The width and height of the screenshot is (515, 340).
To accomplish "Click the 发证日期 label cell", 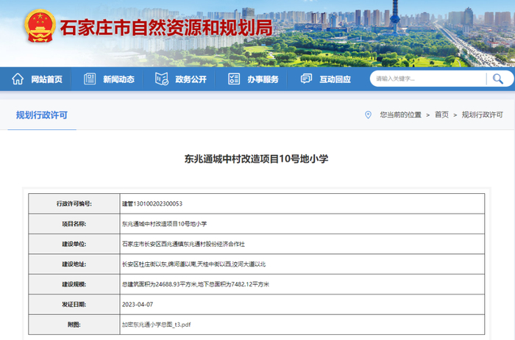I will [74, 305].
